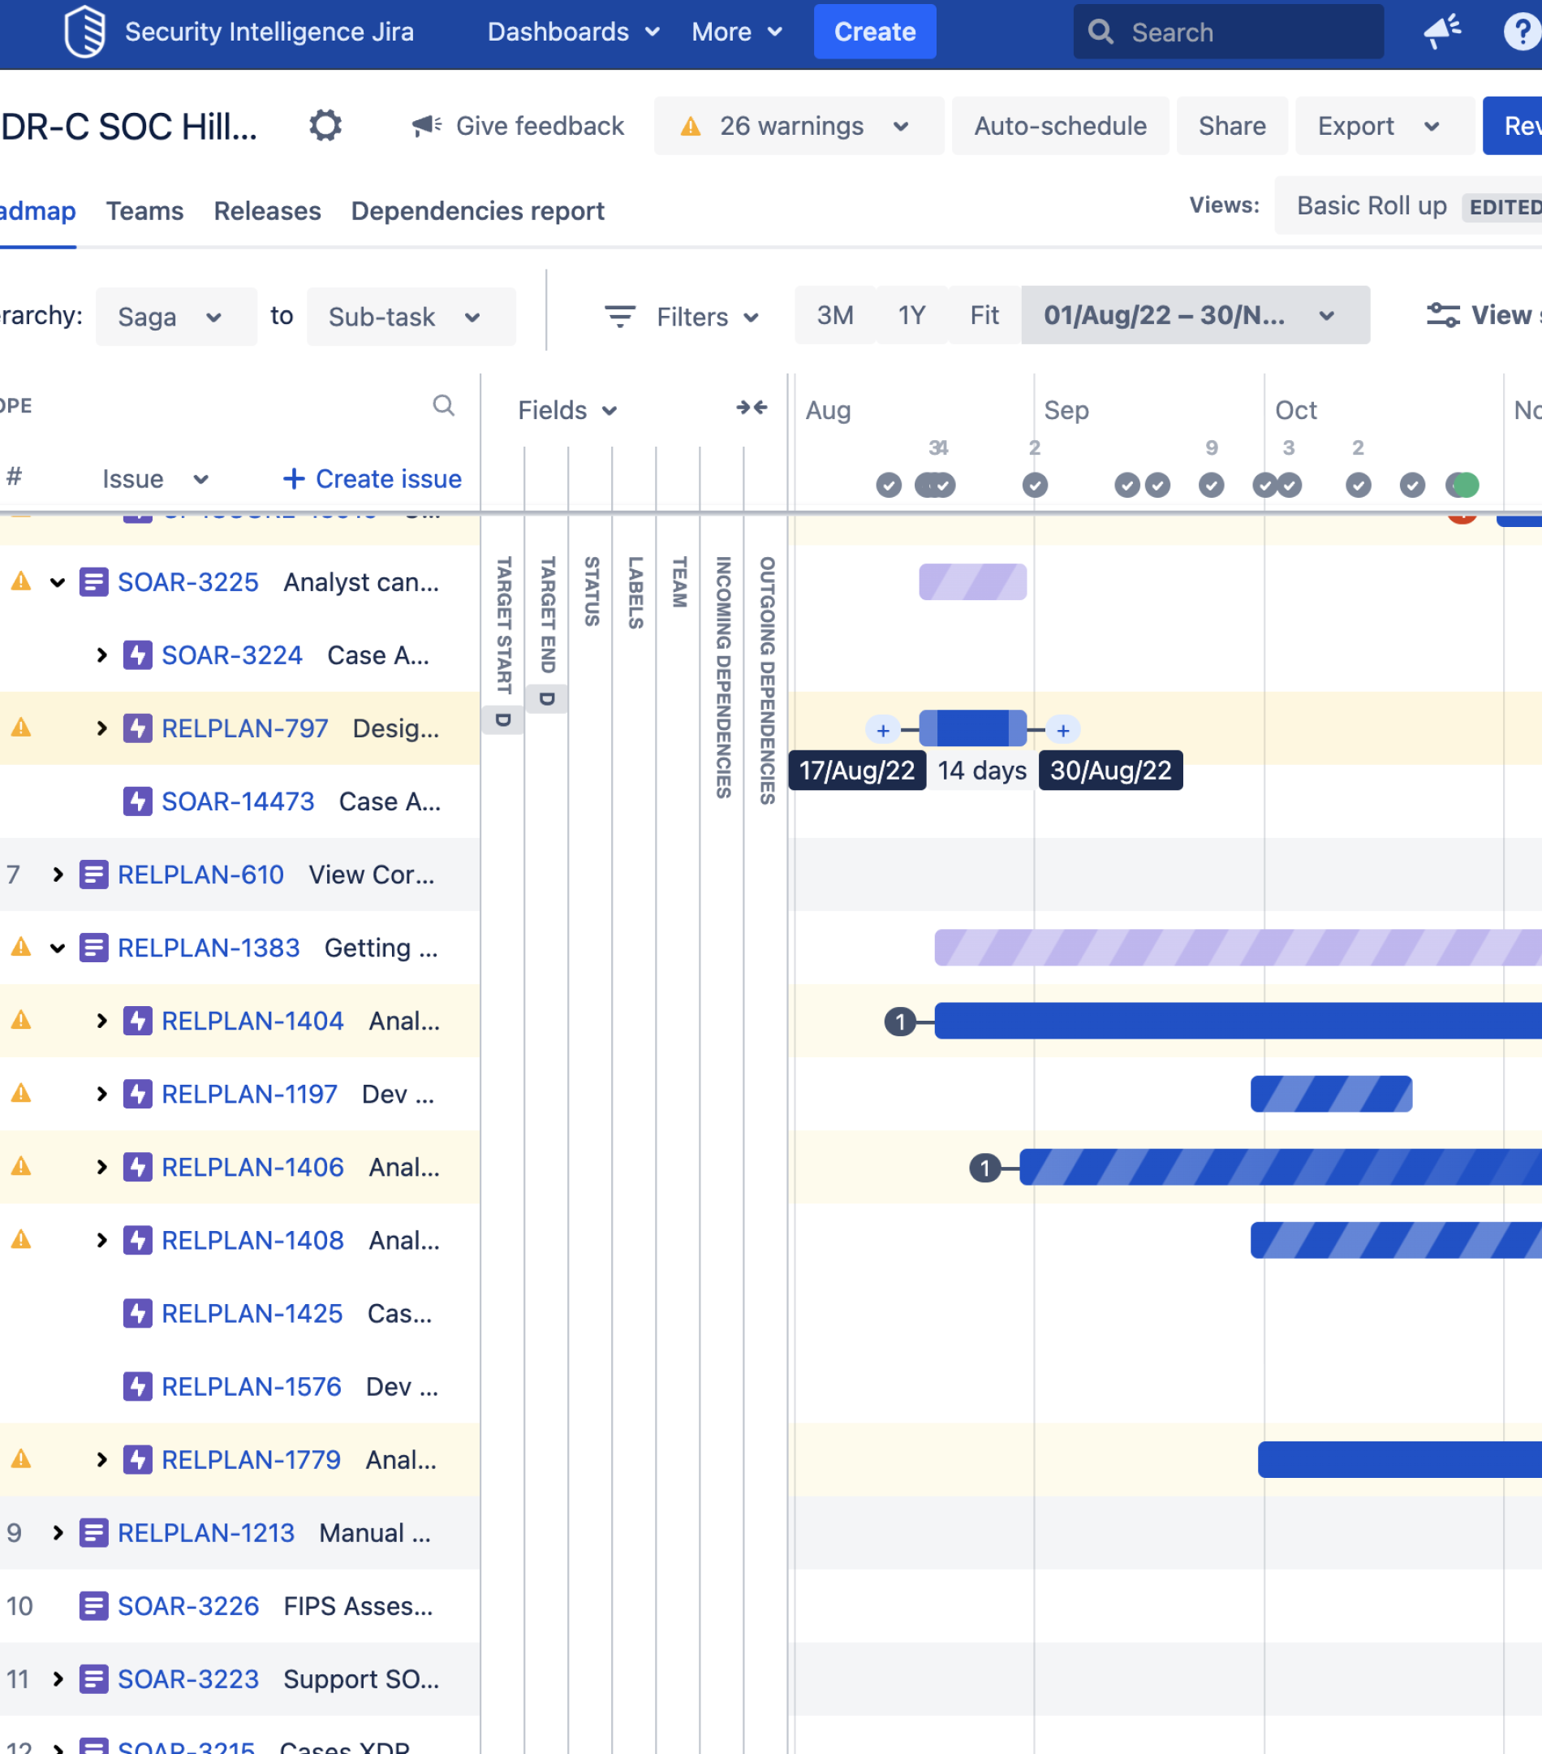This screenshot has width=1542, height=1754.
Task: Open the Dependencies report tab
Action: coord(478,211)
